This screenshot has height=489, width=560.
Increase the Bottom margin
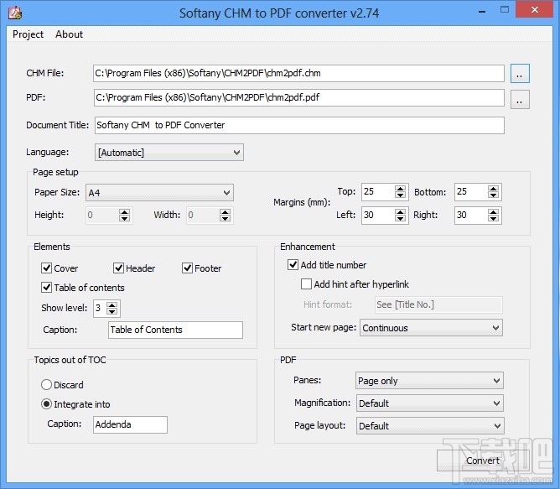(x=493, y=189)
